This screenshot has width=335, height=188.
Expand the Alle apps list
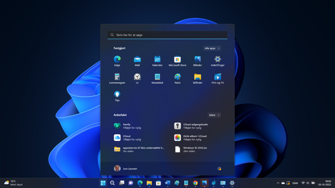click(x=212, y=48)
